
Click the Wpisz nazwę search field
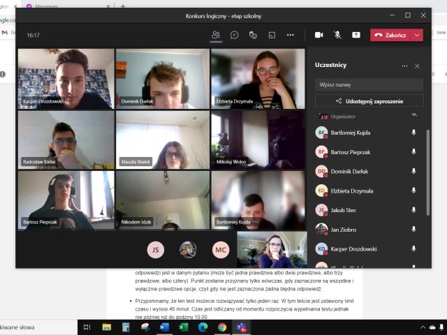(369, 84)
